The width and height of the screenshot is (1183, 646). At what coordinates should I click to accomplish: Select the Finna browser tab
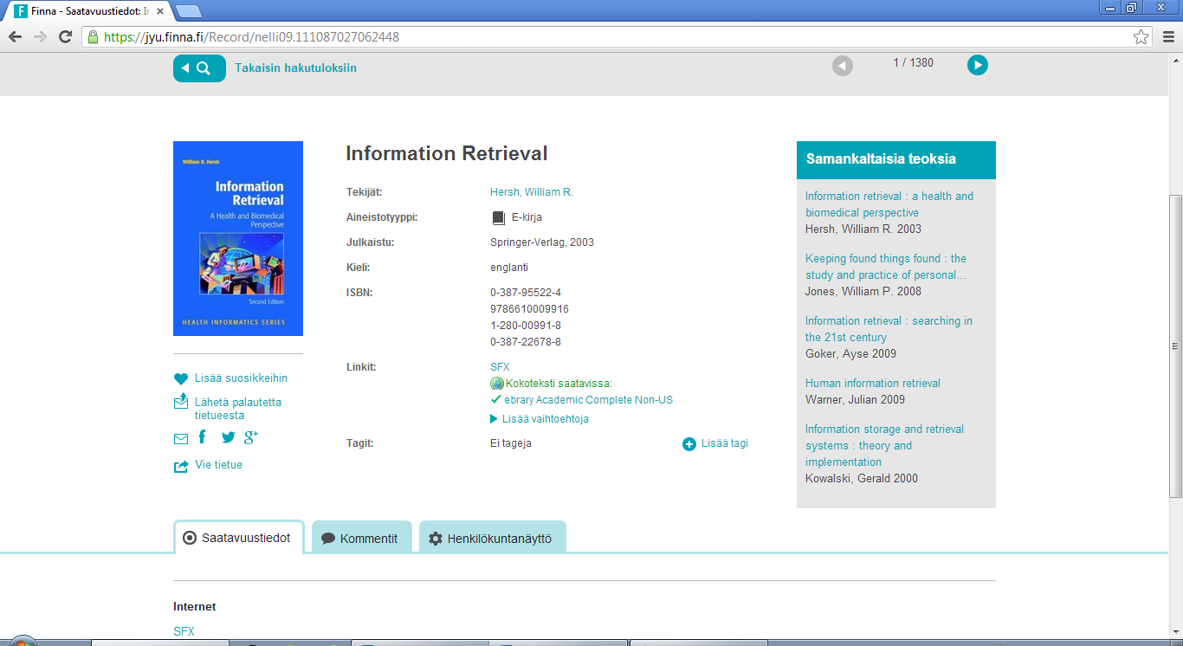[91, 11]
